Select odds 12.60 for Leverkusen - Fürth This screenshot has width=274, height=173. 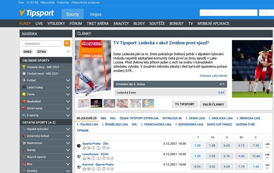click(x=256, y=156)
